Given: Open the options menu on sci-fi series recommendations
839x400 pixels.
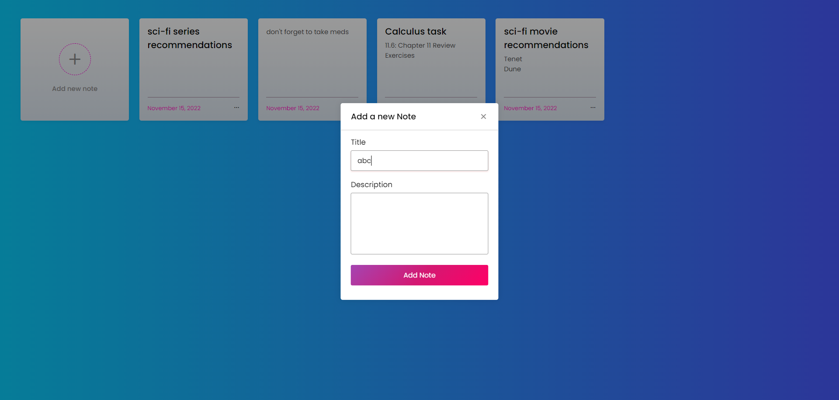Looking at the screenshot, I should [237, 107].
